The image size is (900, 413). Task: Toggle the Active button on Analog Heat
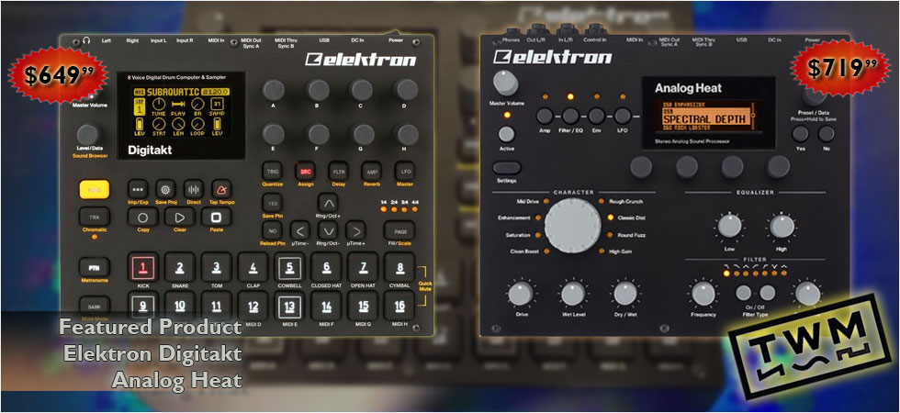pyautogui.click(x=506, y=134)
